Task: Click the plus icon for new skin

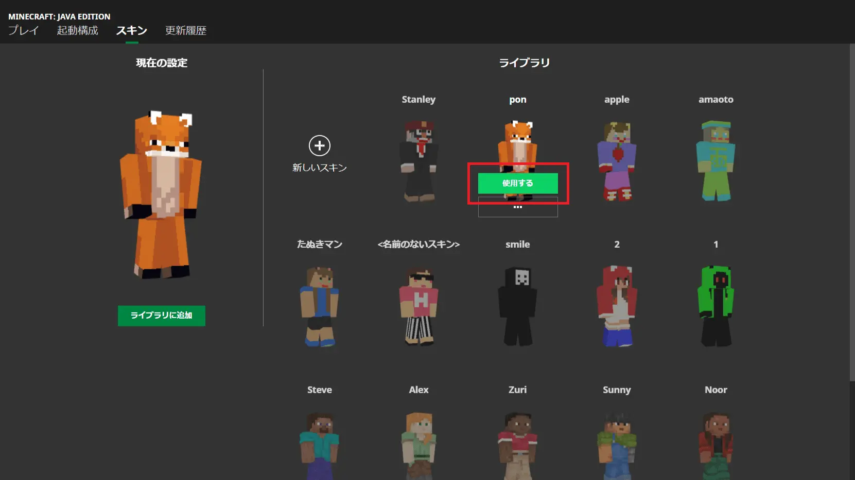Action: [319, 146]
